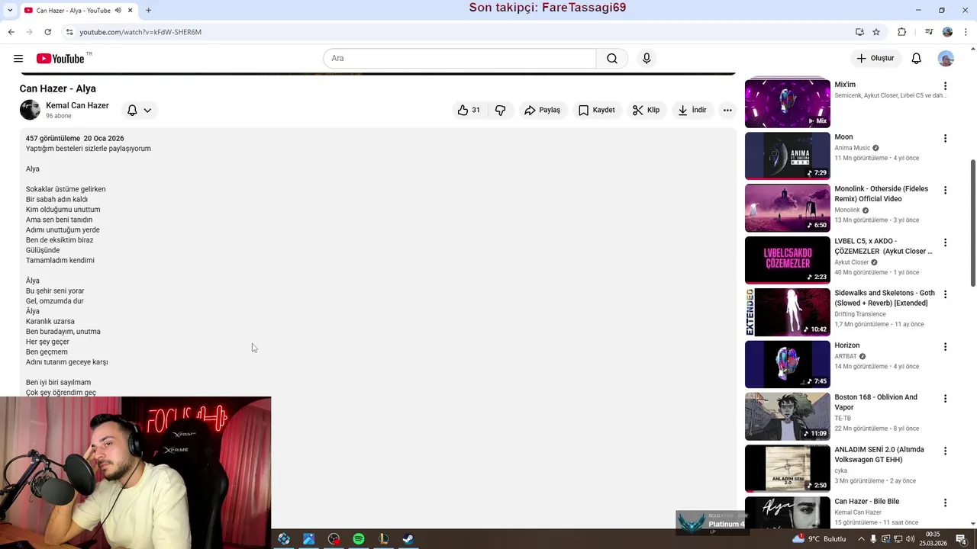This screenshot has width=977, height=549.
Task: Open the Mix'im playlist thumbnail
Action: pos(788,104)
